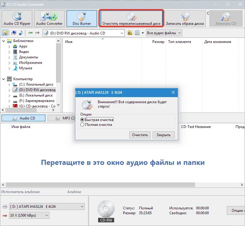Expand the Документы library node
Image resolution: width=245 pixels, height=226 pixels.
(9, 57)
